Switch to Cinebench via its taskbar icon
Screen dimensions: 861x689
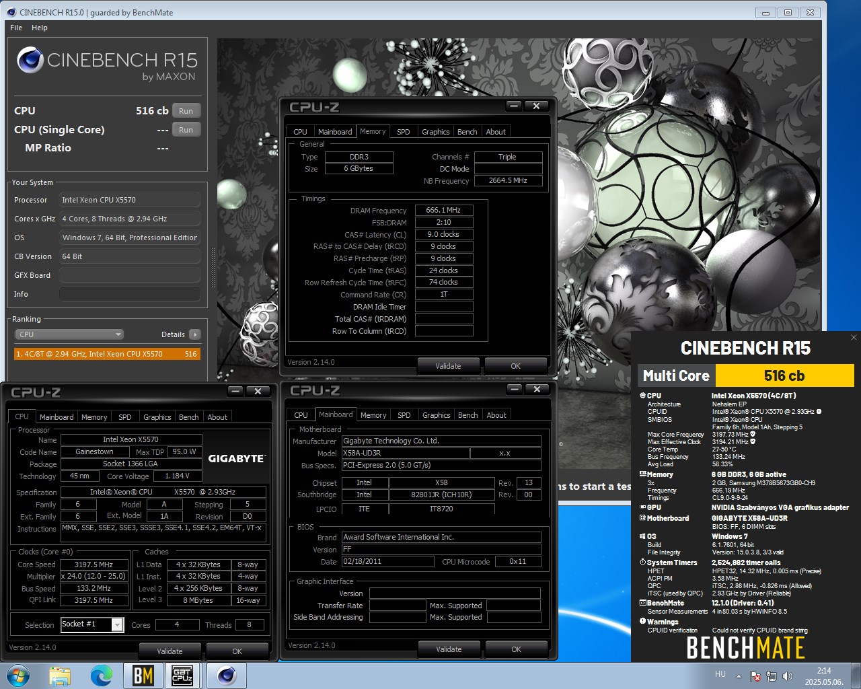(x=227, y=676)
